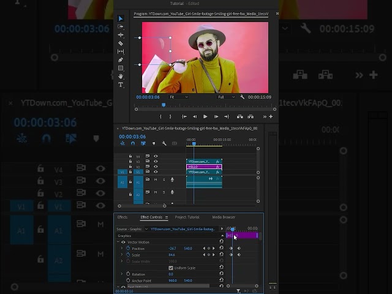Viewport: 392px width, 294px height.
Task: Enable voice-over record on A1
Action: click(x=172, y=179)
